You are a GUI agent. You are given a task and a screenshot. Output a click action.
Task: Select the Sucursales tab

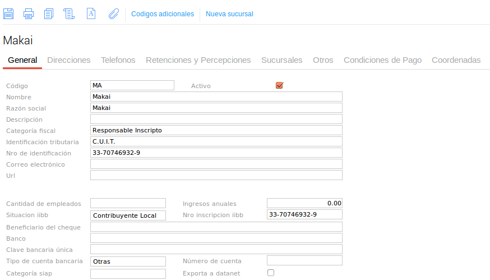pyautogui.click(x=282, y=60)
